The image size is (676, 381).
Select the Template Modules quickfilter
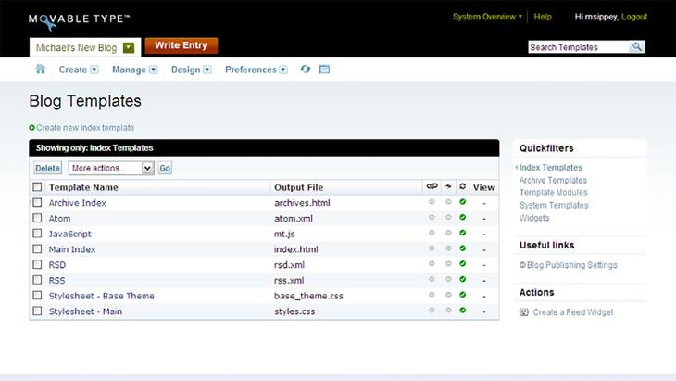point(553,193)
